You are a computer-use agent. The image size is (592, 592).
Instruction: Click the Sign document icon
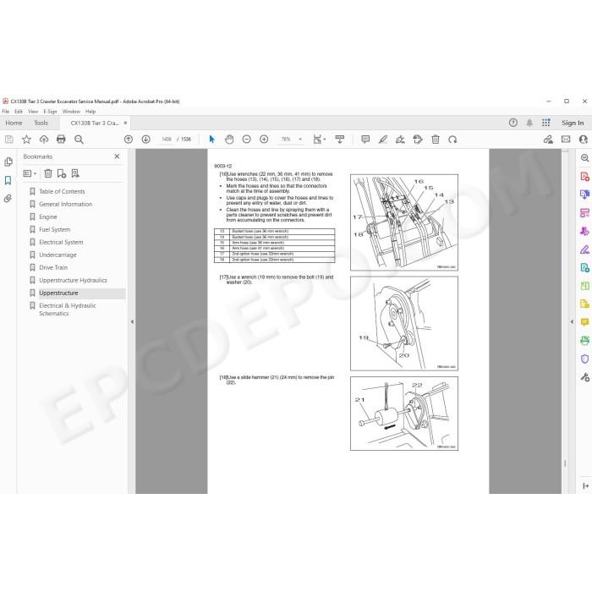coord(400,140)
